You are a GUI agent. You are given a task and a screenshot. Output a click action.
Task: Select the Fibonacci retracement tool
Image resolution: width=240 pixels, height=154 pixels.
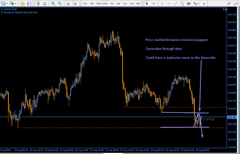tap(182, 3)
